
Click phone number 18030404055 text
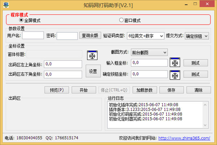pyautogui.click(x=29, y=138)
